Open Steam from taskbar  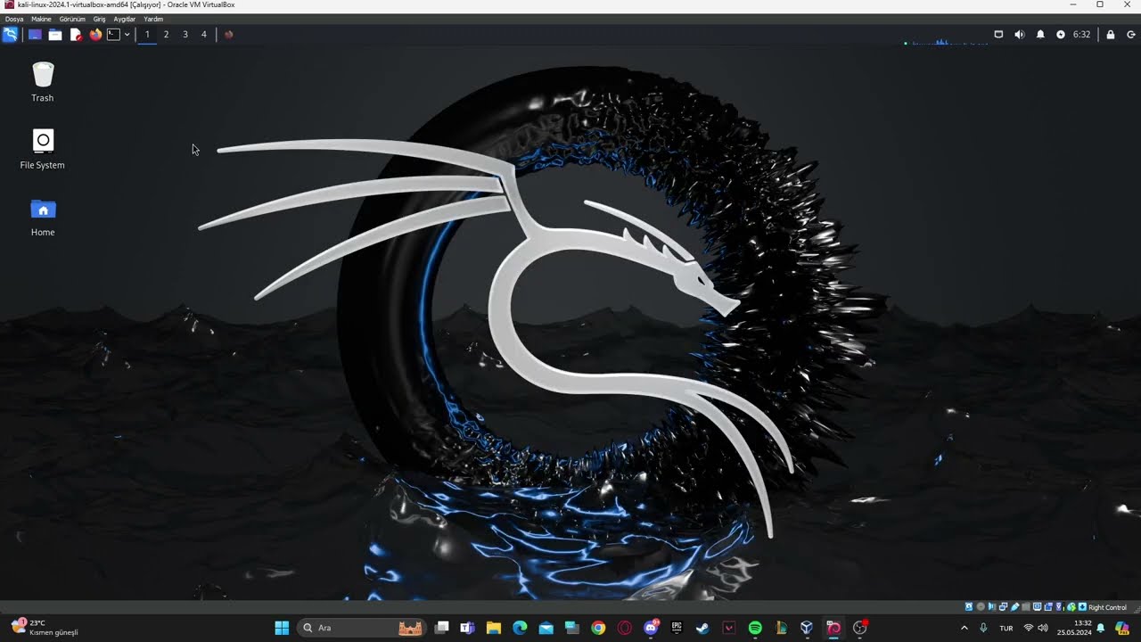click(702, 628)
